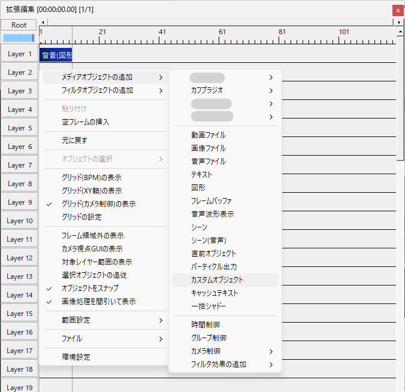Uncheck オブジェクトをスナップ
This screenshot has width=405, height=392.
click(105, 288)
